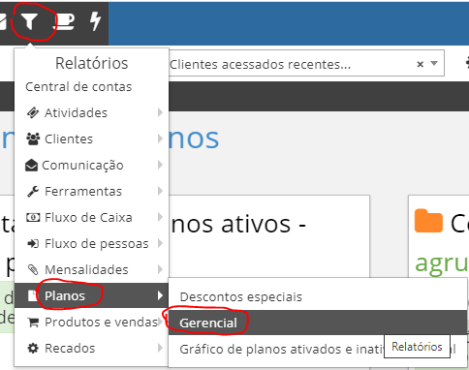The image size is (469, 370).
Task: Expand the Ferramentas submenu arrow
Action: tap(160, 191)
